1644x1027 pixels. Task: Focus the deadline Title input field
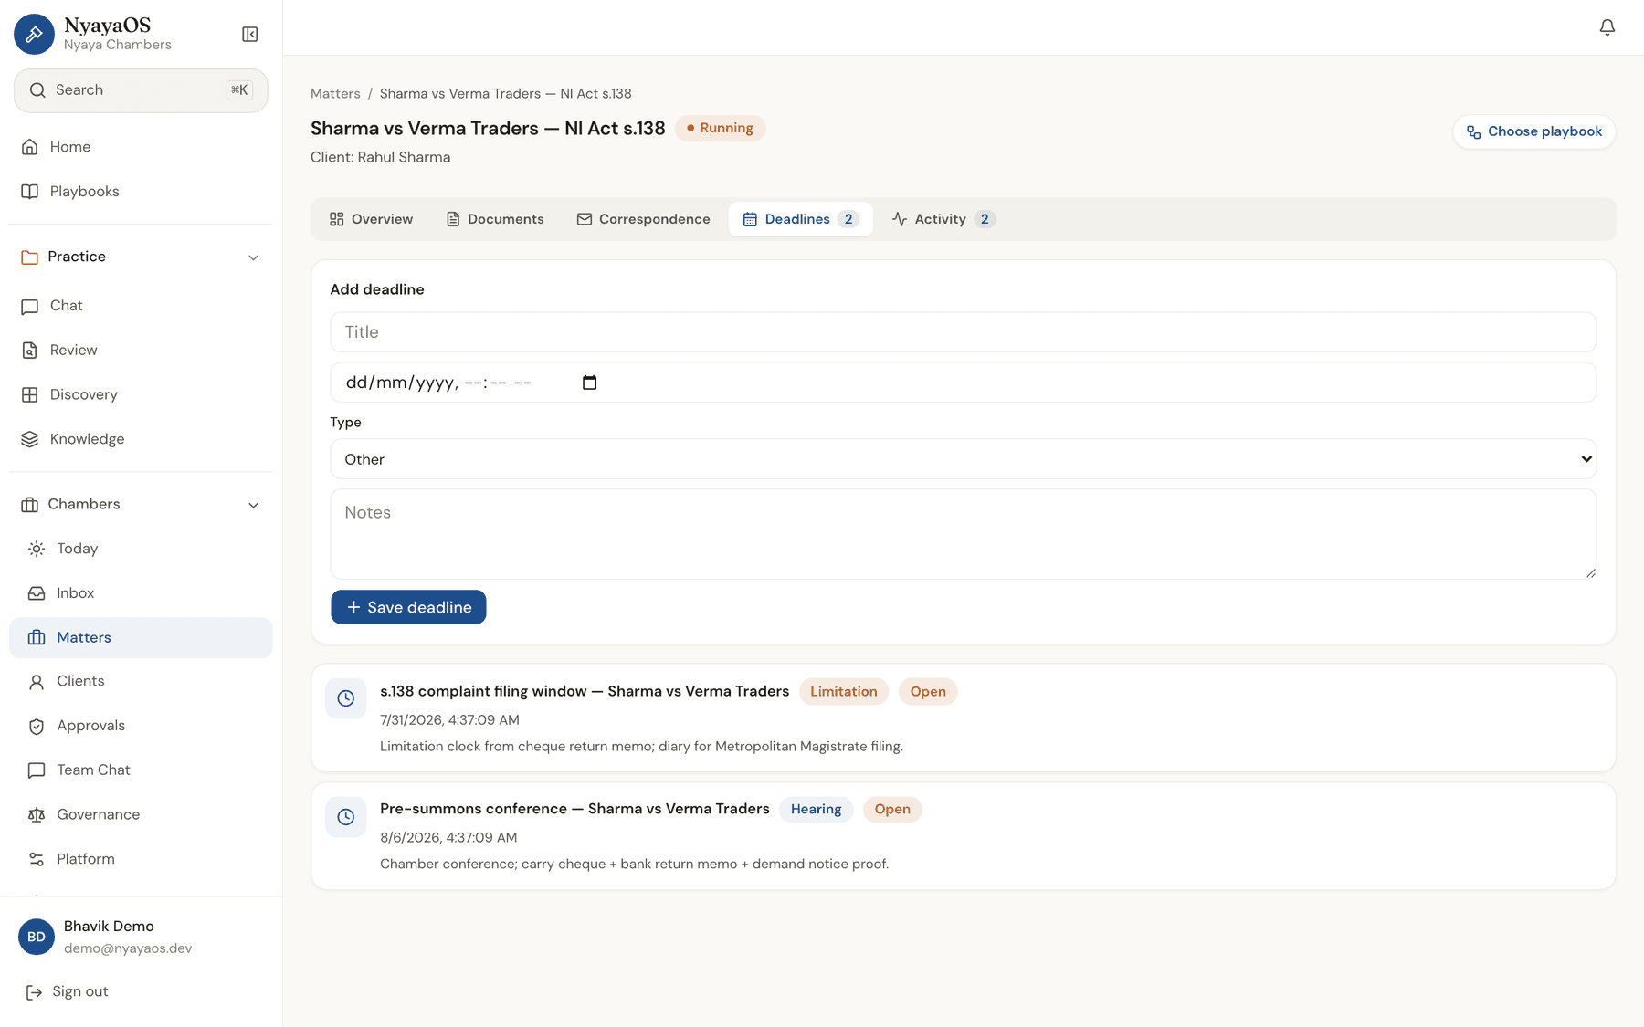click(x=963, y=332)
